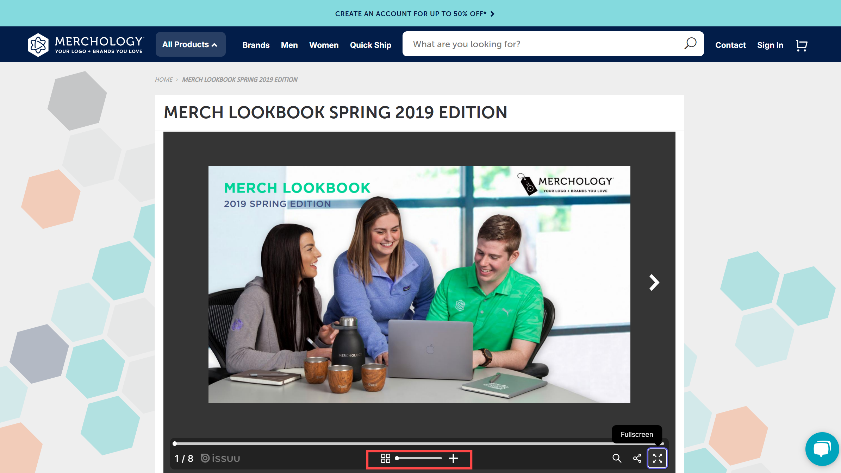The image size is (841, 473).
Task: Click the Sign In link
Action: pyautogui.click(x=770, y=45)
